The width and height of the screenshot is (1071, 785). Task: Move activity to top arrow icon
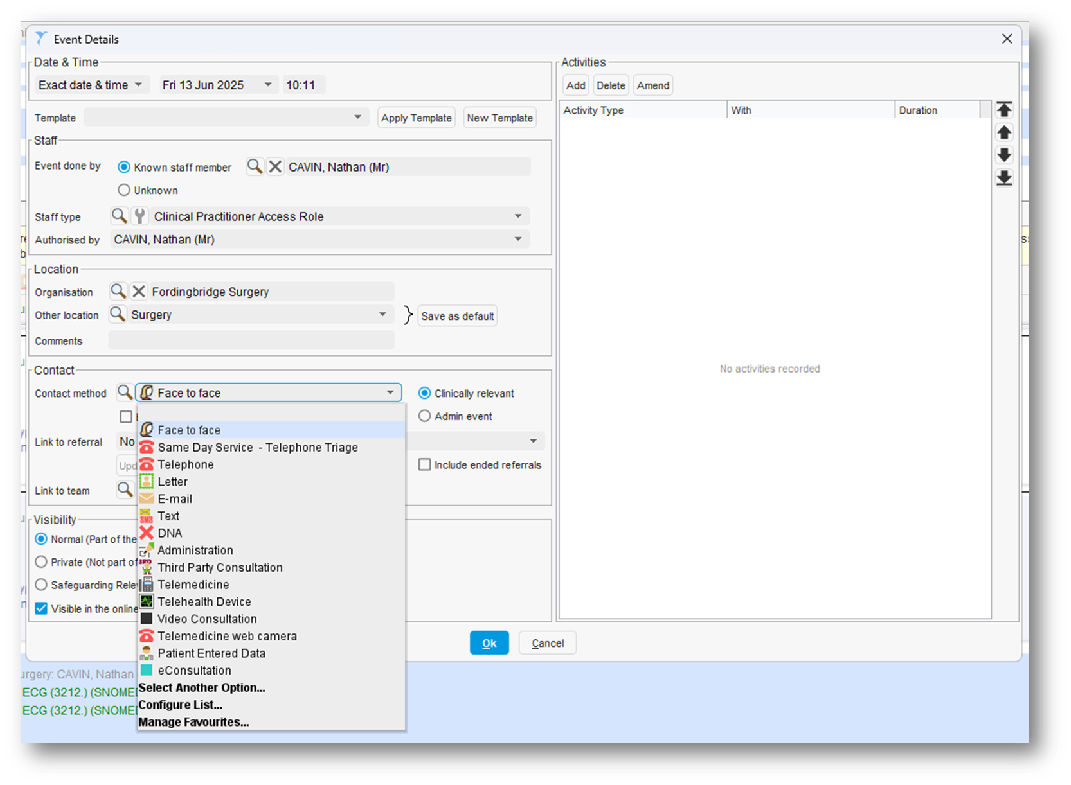click(x=1004, y=109)
